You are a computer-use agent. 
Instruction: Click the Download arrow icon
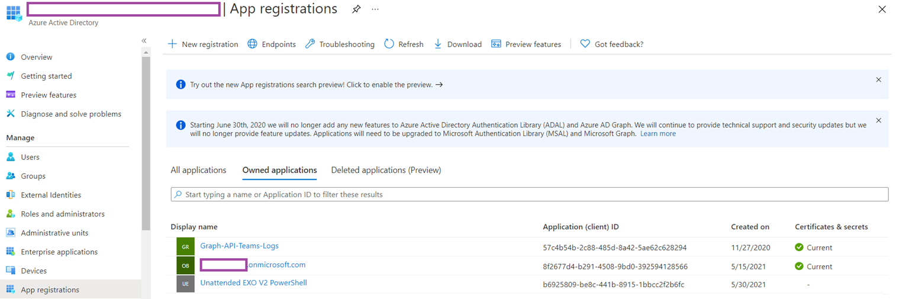click(438, 44)
